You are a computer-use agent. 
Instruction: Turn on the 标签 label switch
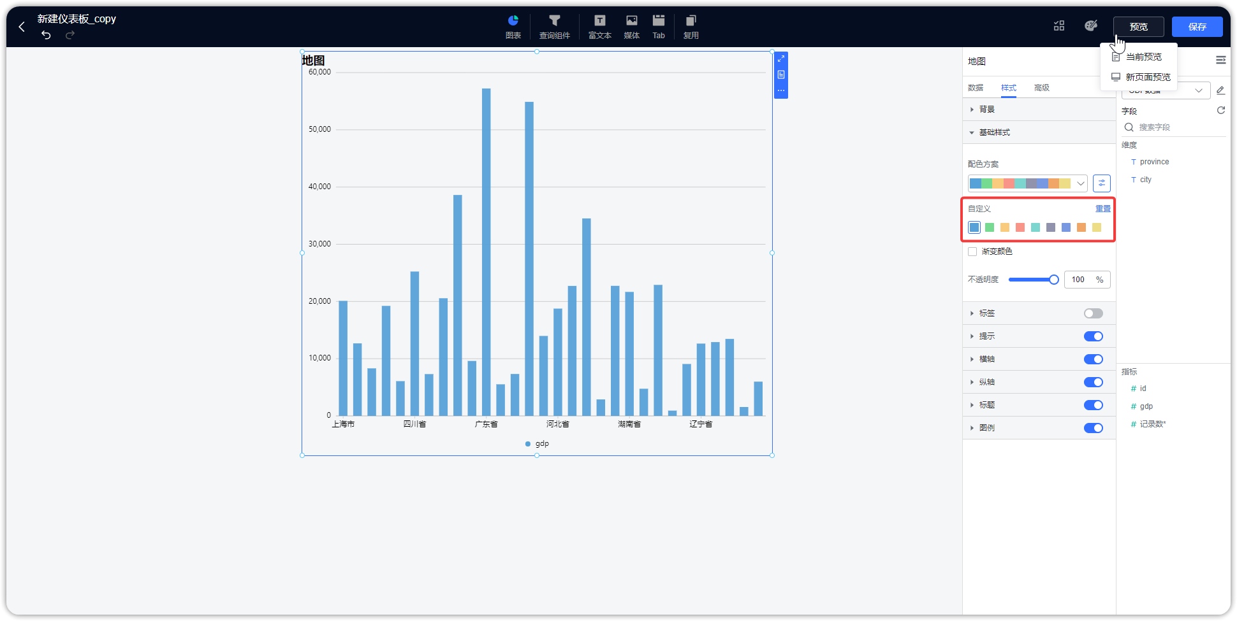(x=1094, y=313)
